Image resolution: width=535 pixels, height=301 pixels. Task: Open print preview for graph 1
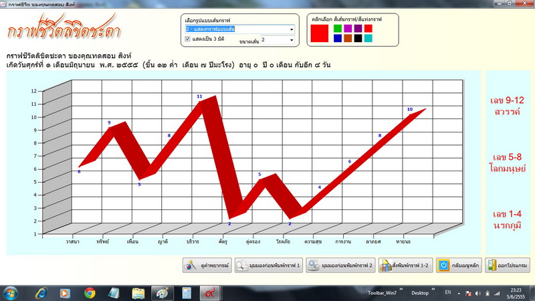click(x=269, y=265)
